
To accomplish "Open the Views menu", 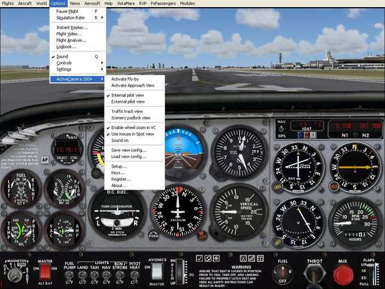I will pyautogui.click(x=74, y=3).
